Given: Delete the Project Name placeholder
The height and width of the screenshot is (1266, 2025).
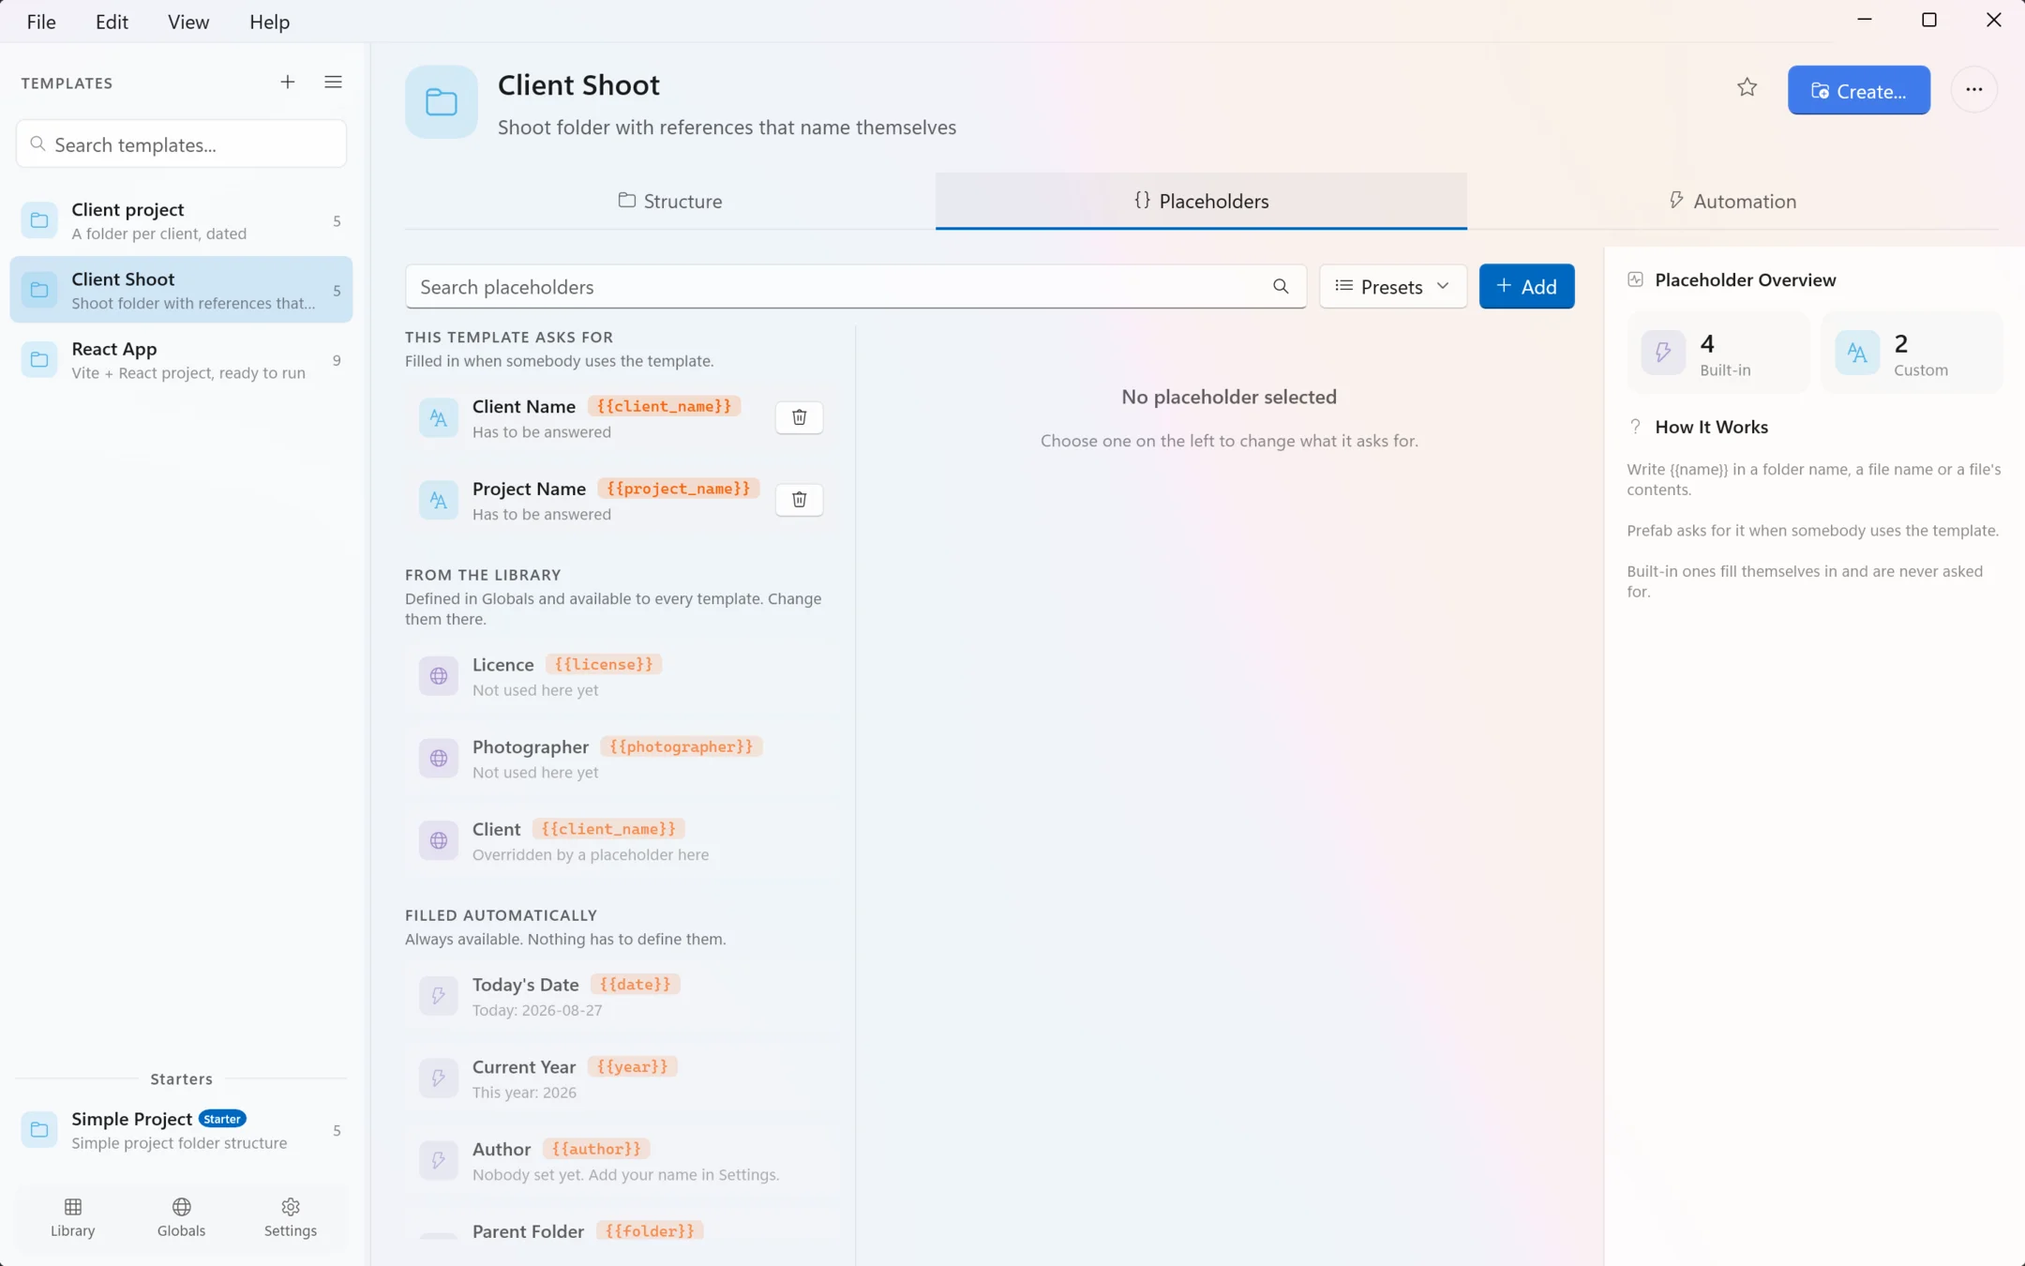Looking at the screenshot, I should click(x=799, y=500).
